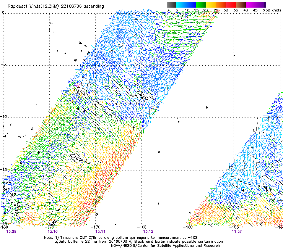The width and height of the screenshot is (283, 248).
Task: Click the -180 longitude axis label
Action: tap(4, 227)
